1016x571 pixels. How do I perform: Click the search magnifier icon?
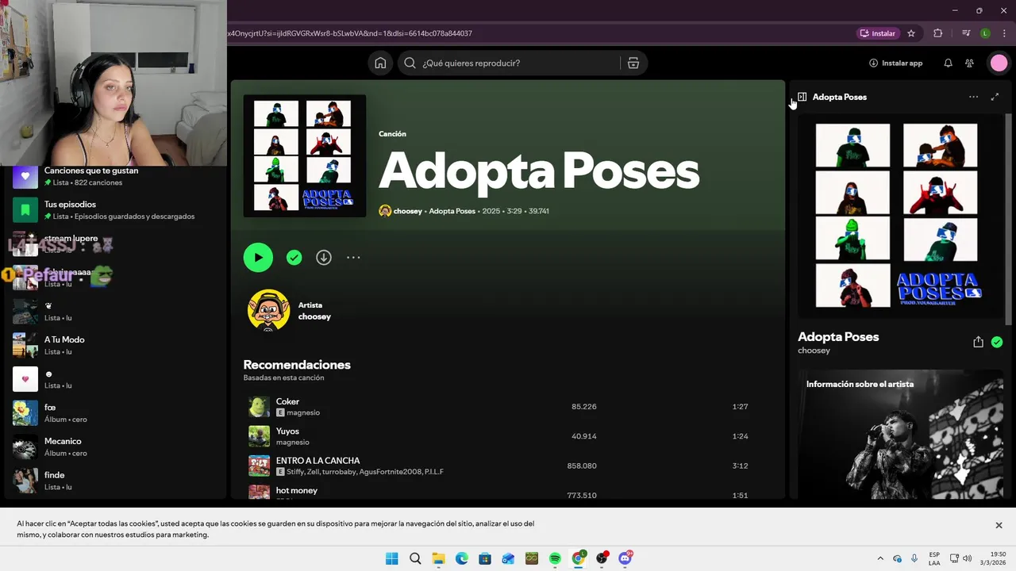click(410, 63)
